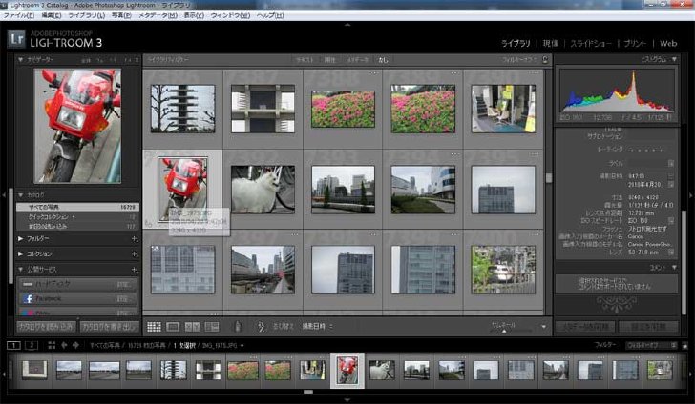Click the Sync Settings button
This screenshot has width=695, height=404.
(648, 327)
